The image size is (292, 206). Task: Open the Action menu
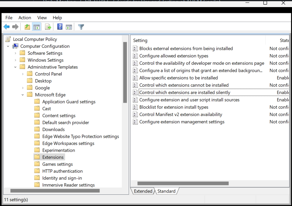(25, 18)
